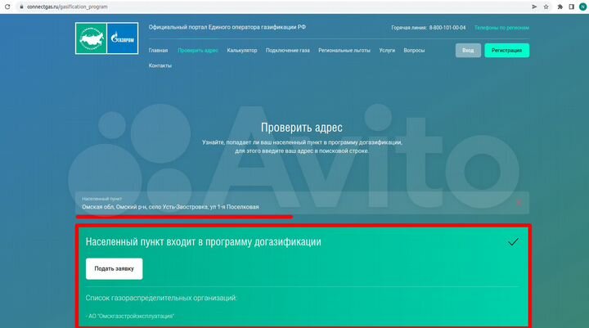Click the АО Омскгазстройэксплуатация entry

130,317
